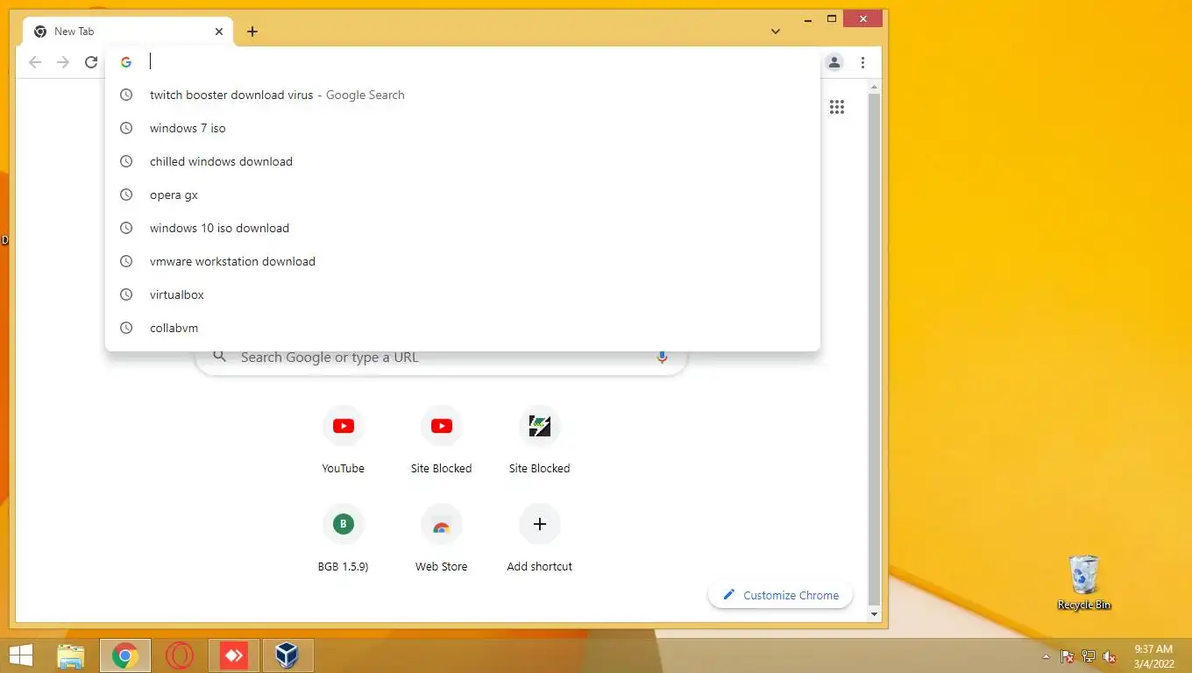Click the Customize Chrome button
This screenshot has width=1192, height=673.
point(780,595)
